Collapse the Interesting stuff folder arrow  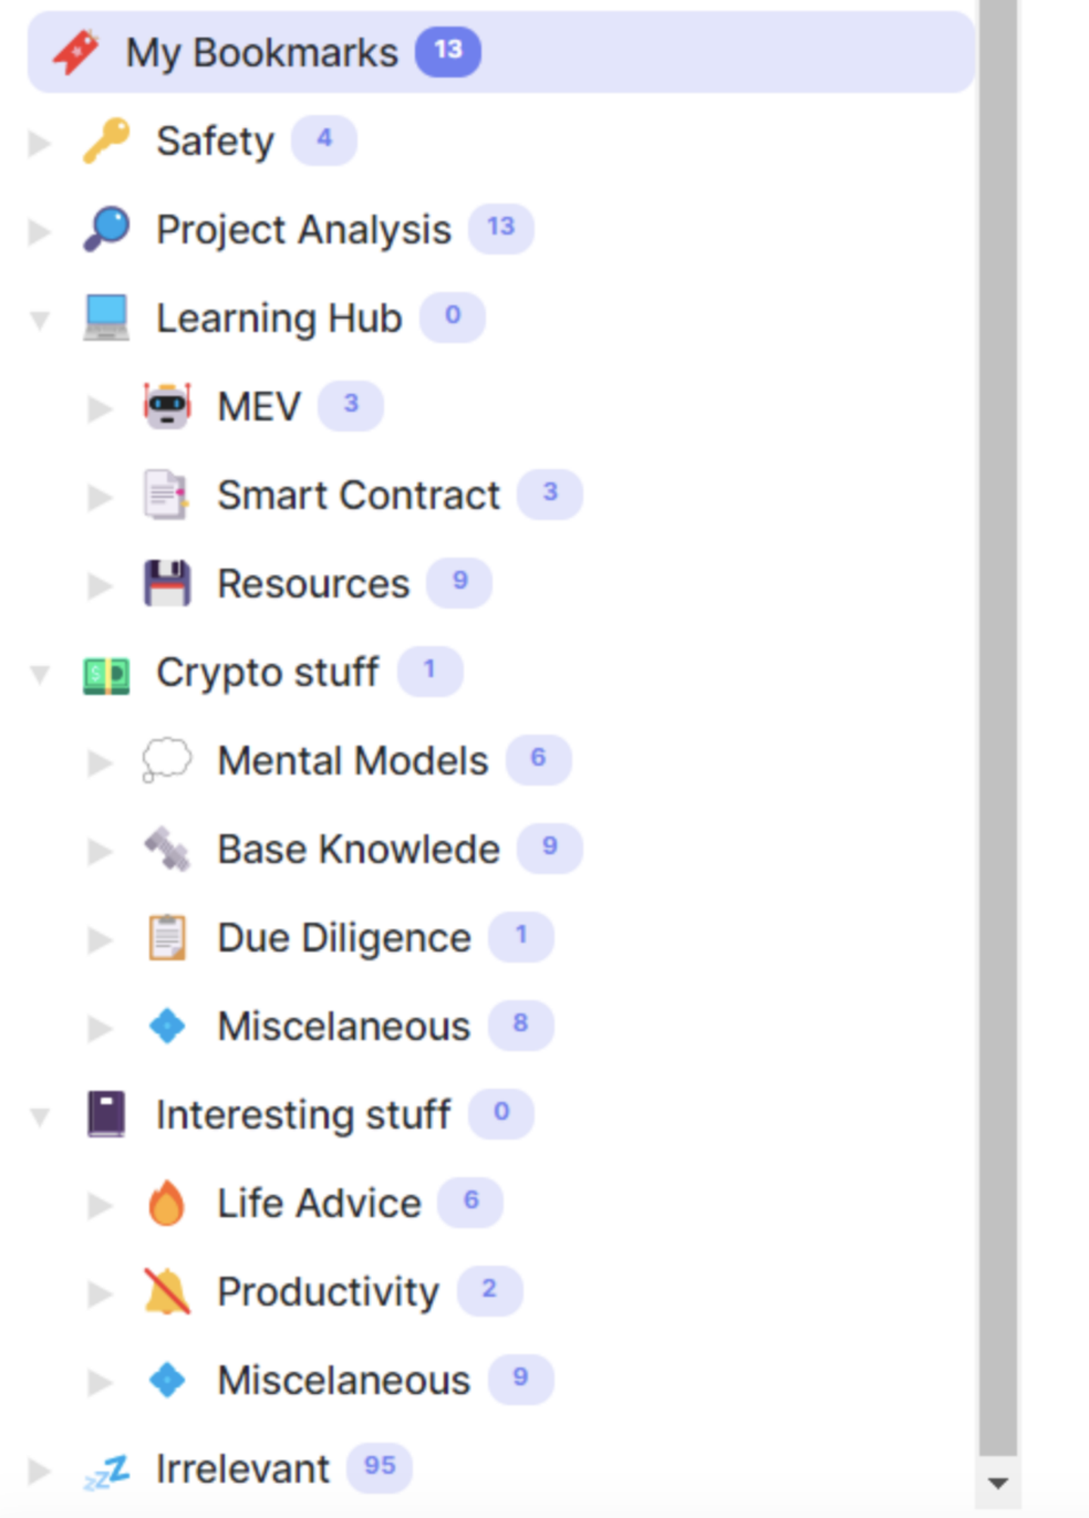coord(39,1116)
